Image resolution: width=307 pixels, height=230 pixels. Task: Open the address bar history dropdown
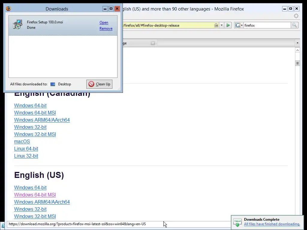point(222,25)
